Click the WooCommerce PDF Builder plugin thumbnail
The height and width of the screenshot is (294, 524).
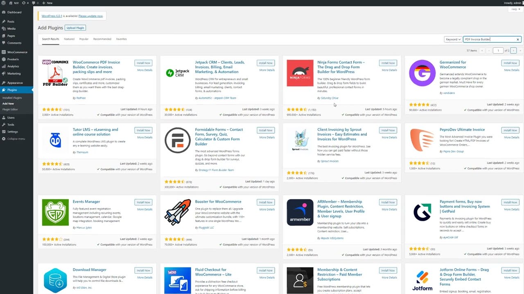(55, 73)
